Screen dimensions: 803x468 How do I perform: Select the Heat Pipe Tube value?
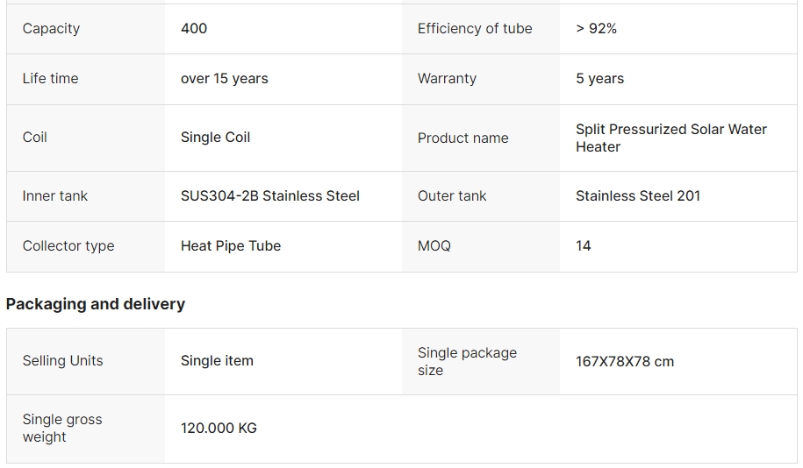pos(230,246)
